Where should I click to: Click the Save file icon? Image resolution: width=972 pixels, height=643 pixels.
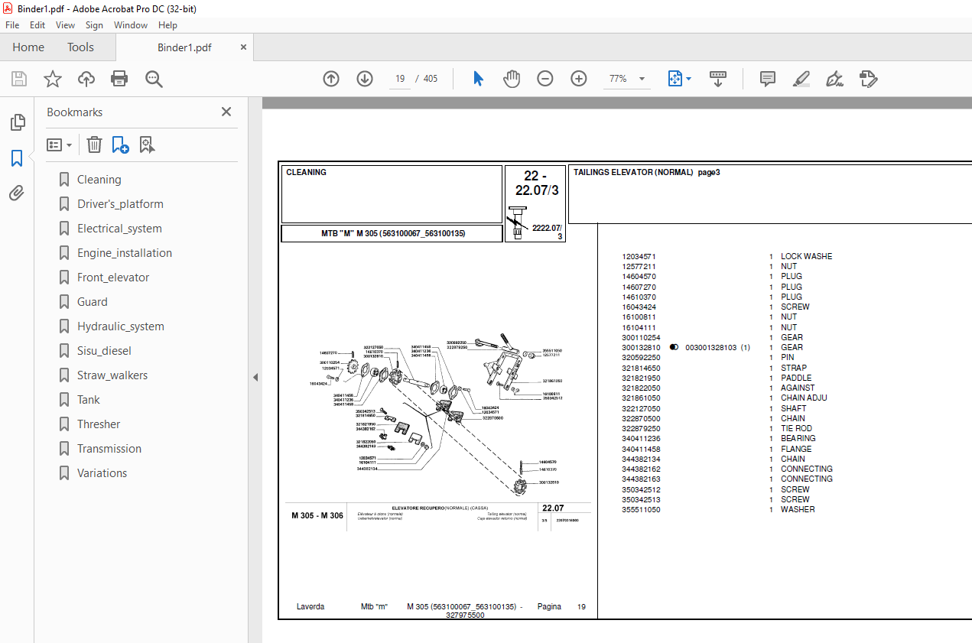19,79
